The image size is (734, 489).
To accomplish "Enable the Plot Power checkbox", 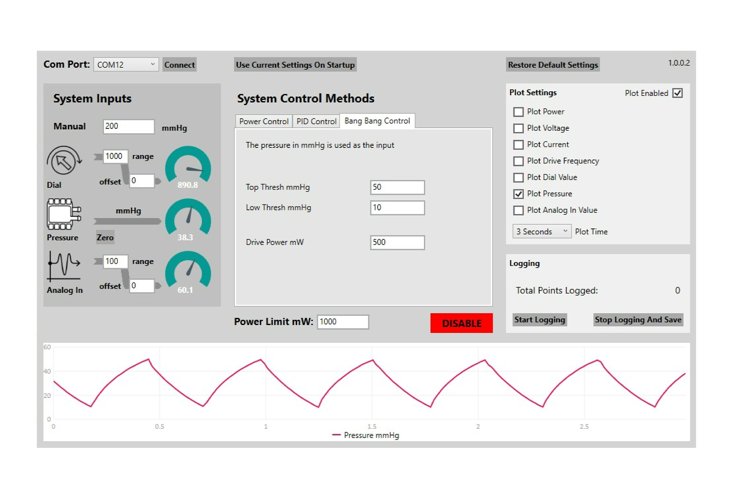I will point(518,112).
